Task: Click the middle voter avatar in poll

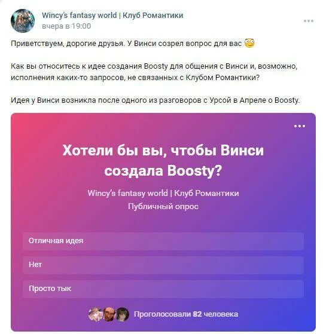Action: (x=109, y=314)
